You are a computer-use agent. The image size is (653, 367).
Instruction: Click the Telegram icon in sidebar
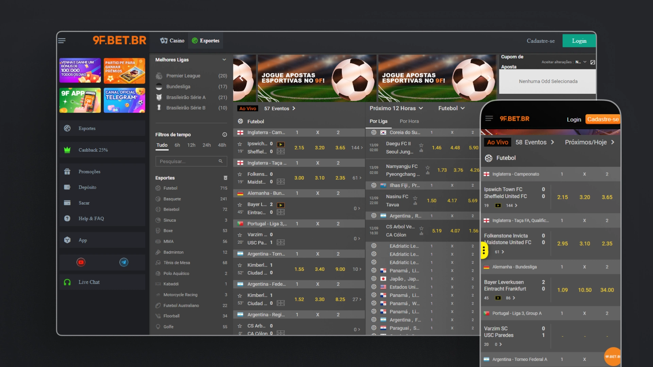(x=124, y=262)
